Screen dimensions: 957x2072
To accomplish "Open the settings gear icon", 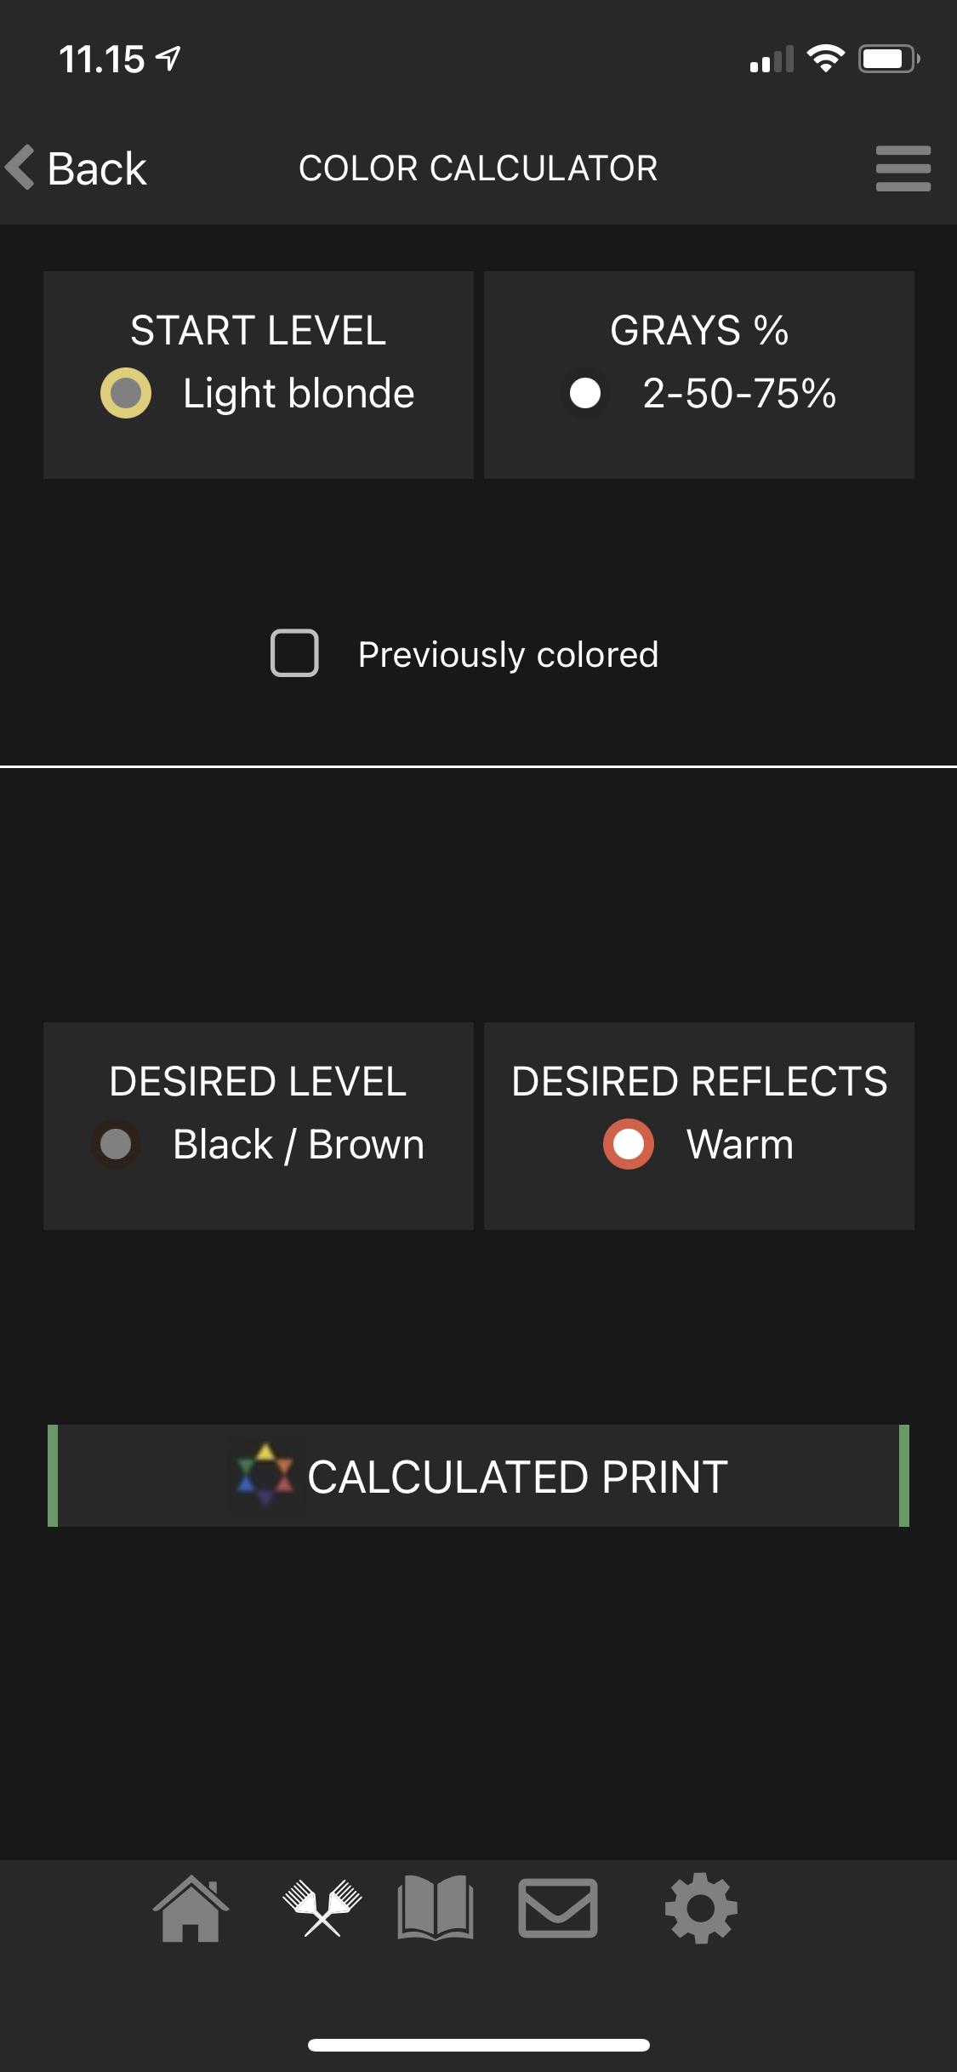I will (x=701, y=1910).
